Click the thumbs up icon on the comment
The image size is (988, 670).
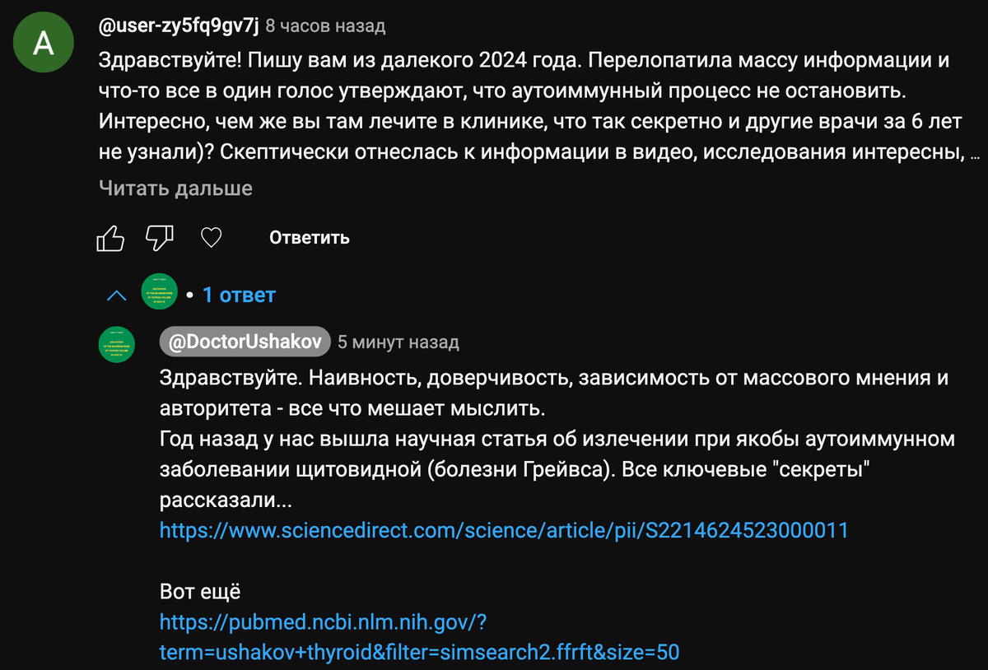coord(110,237)
